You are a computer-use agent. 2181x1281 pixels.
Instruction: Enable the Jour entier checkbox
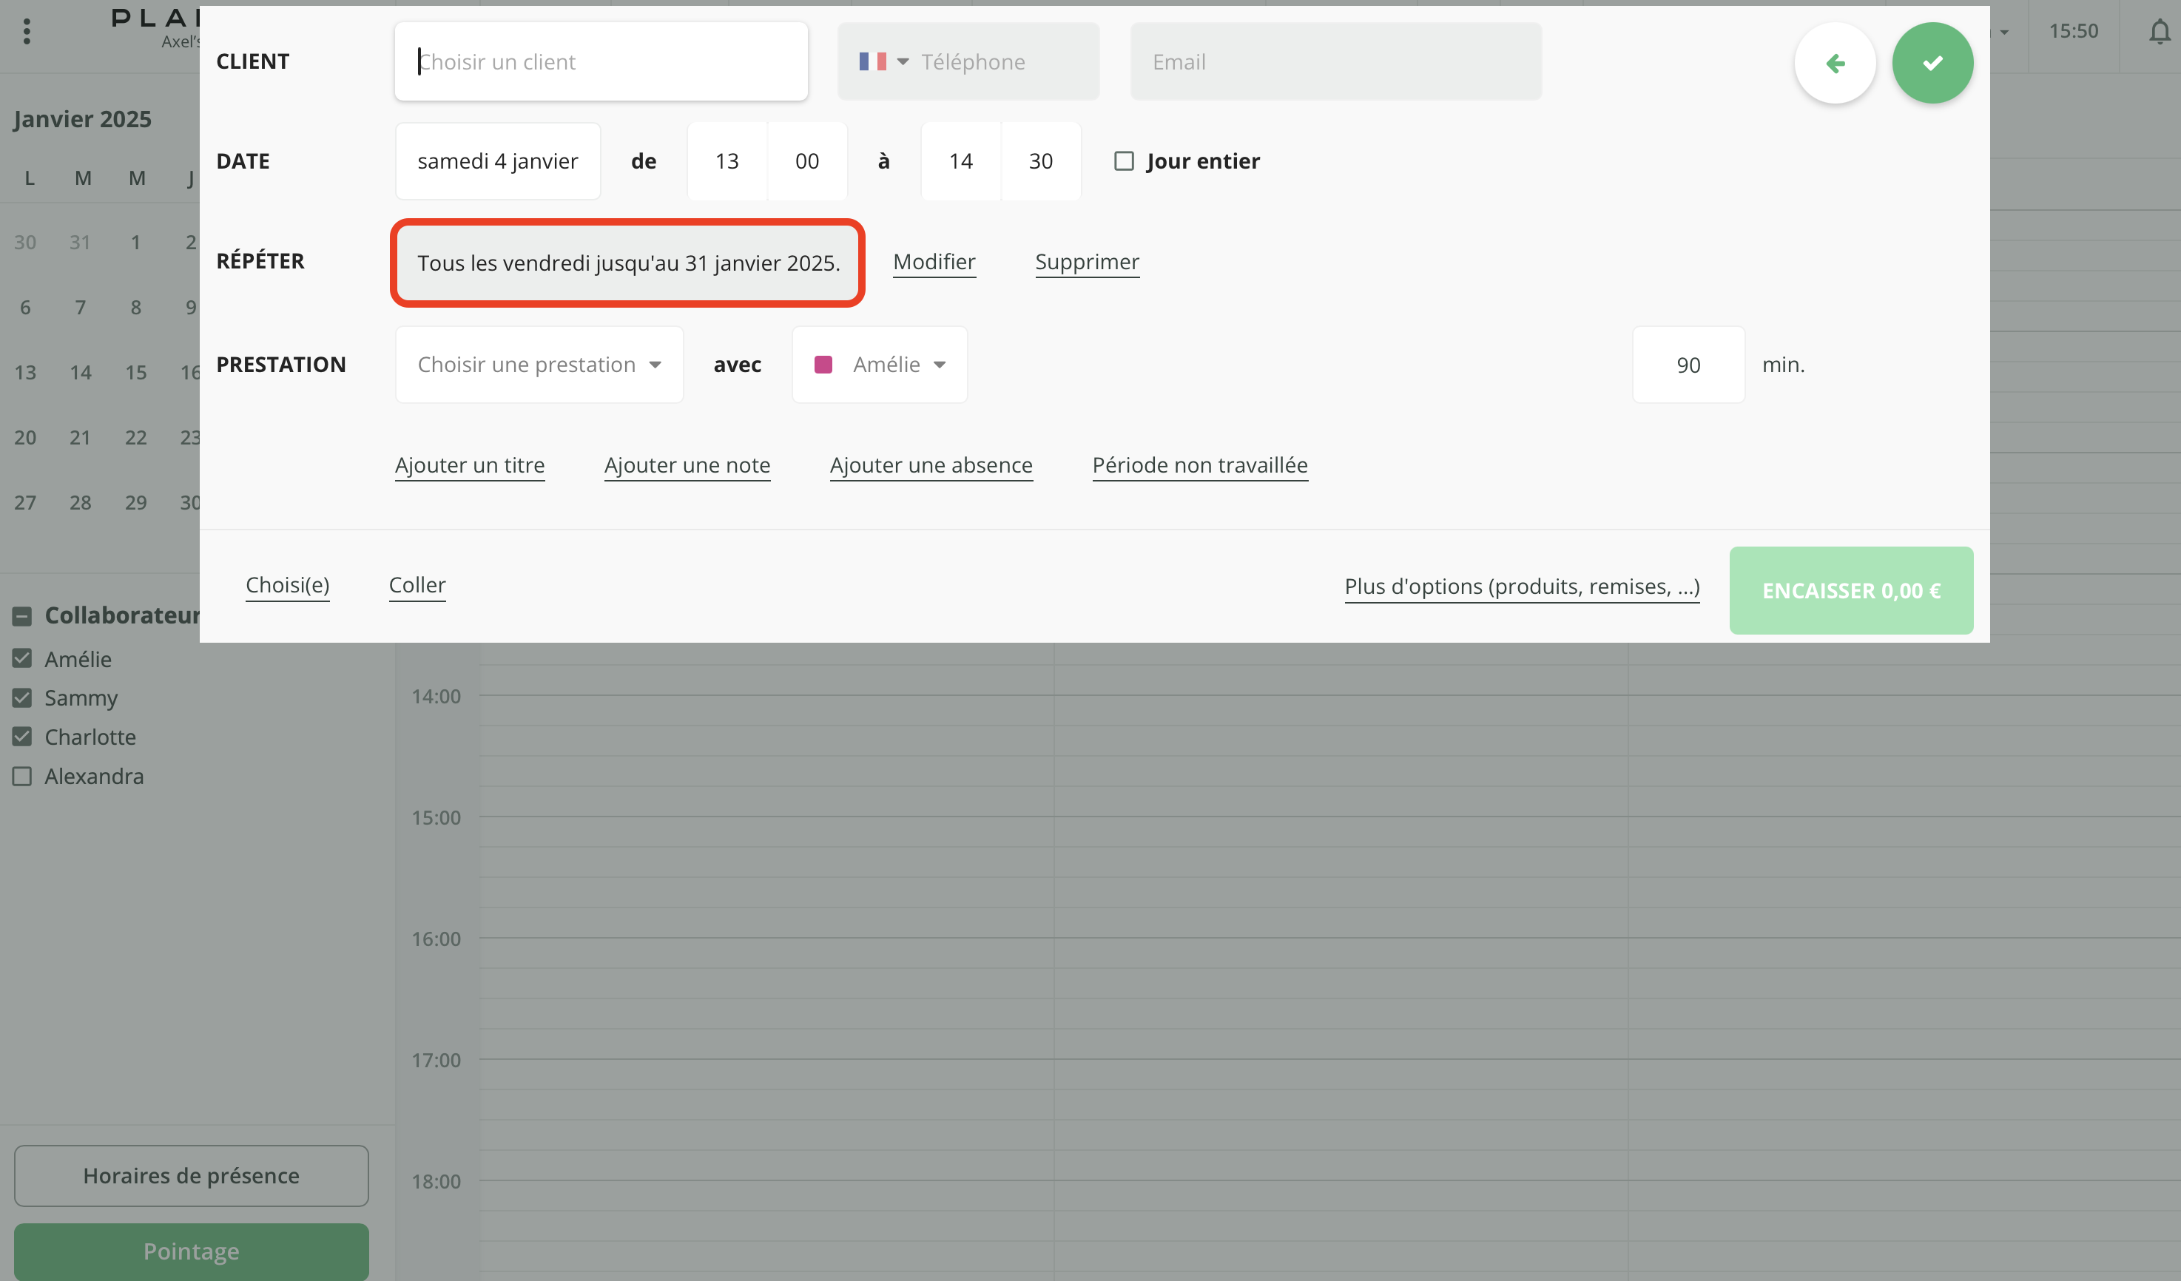[x=1123, y=161]
